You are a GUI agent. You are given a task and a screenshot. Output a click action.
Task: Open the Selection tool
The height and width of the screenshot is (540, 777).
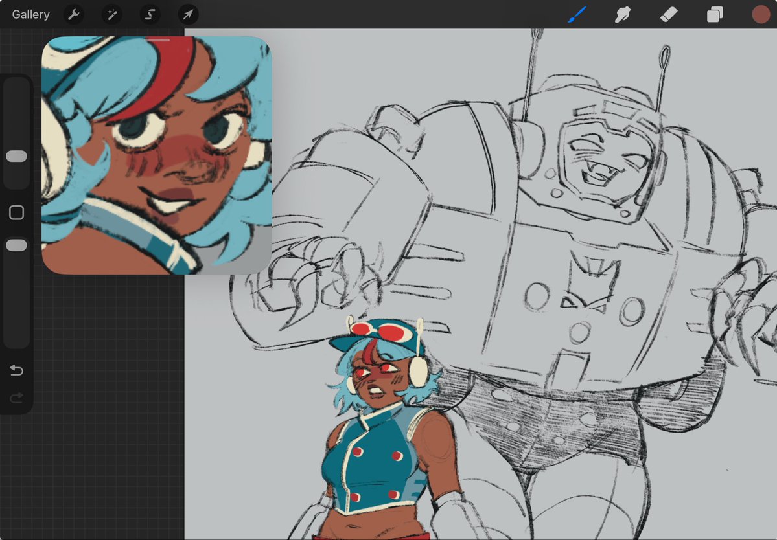coord(150,14)
